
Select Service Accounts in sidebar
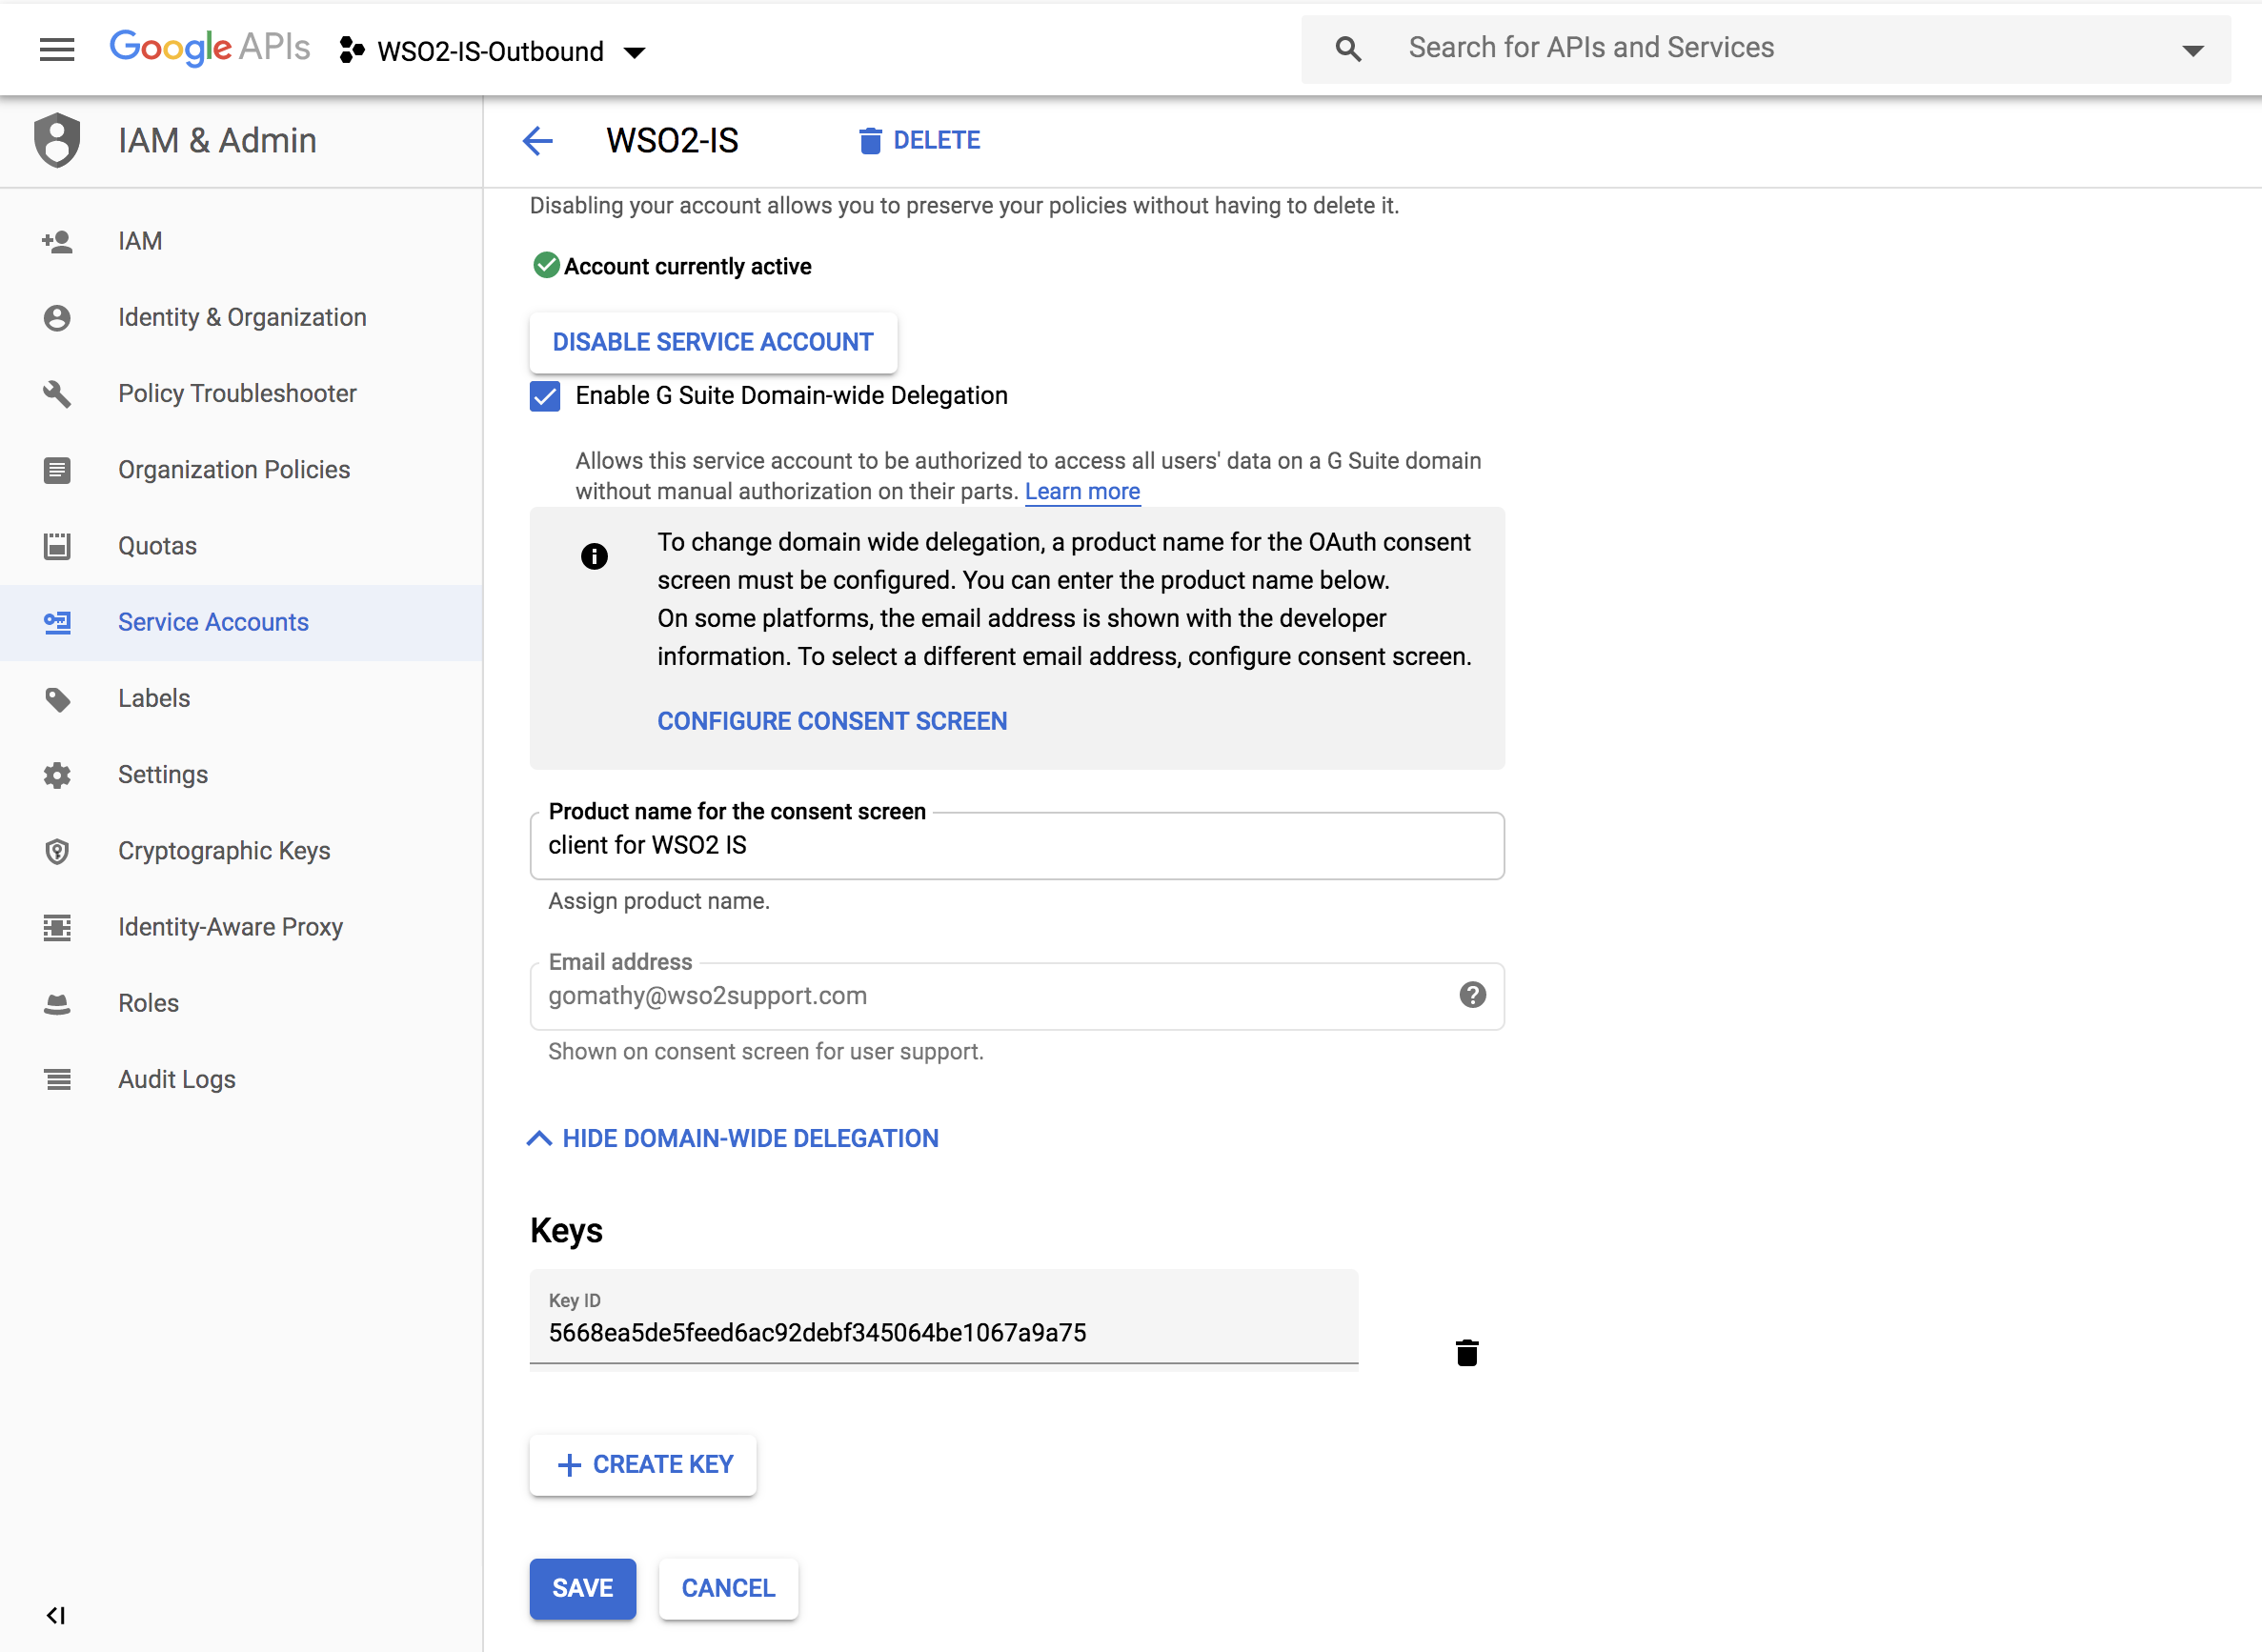(x=241, y=621)
